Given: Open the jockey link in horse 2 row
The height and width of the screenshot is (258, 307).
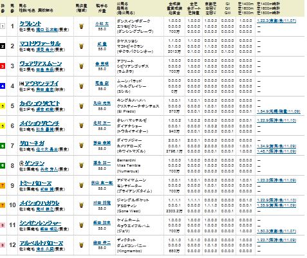Looking at the screenshot, I should [102, 44].
